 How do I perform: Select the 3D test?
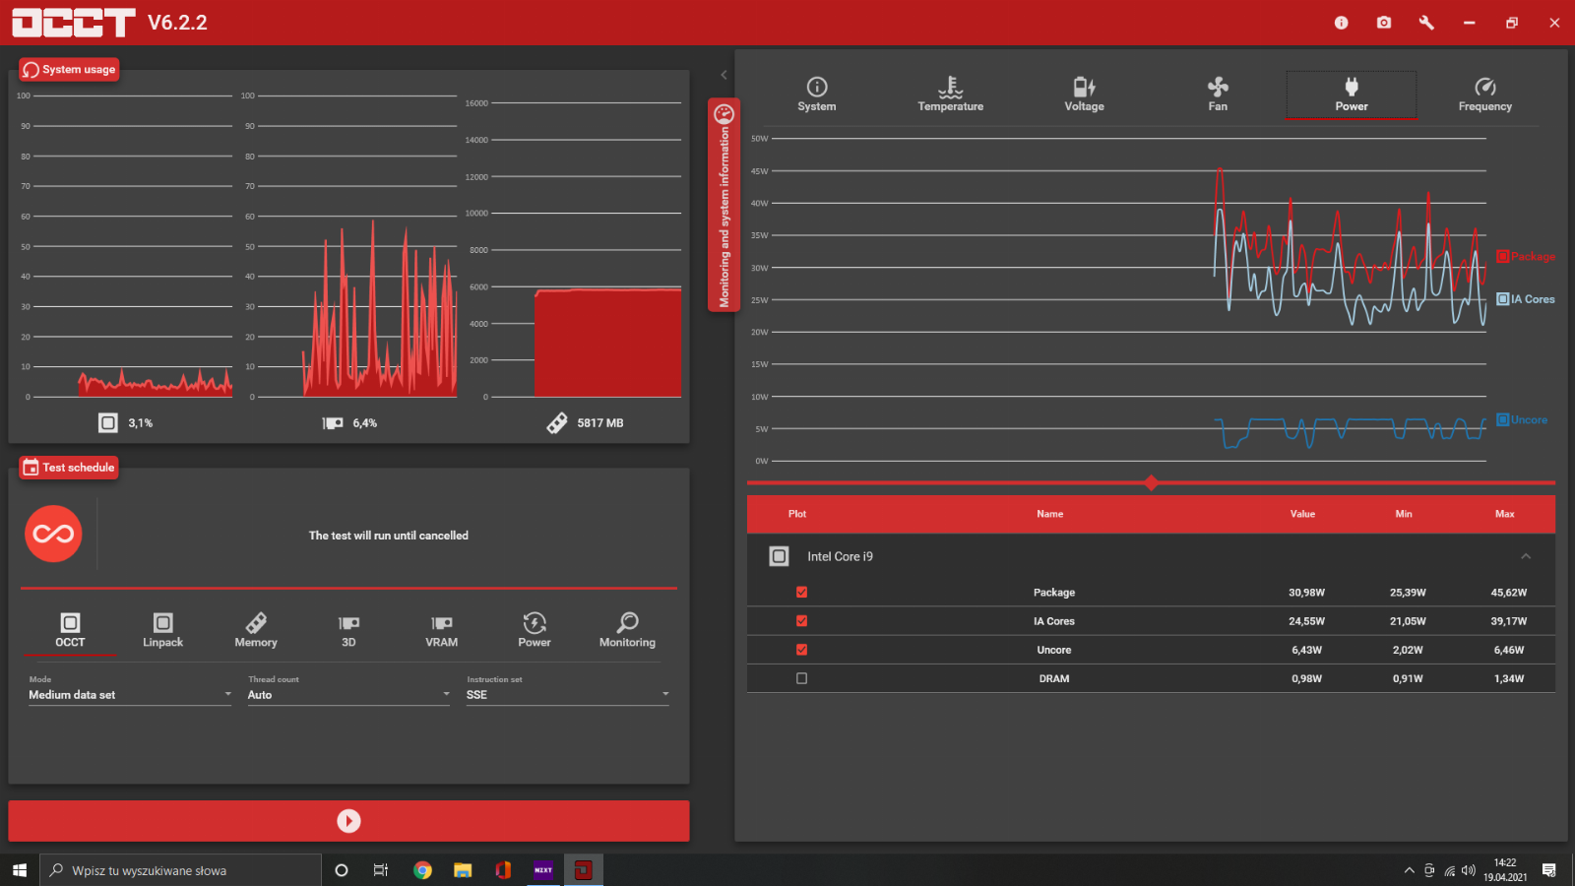click(x=348, y=630)
